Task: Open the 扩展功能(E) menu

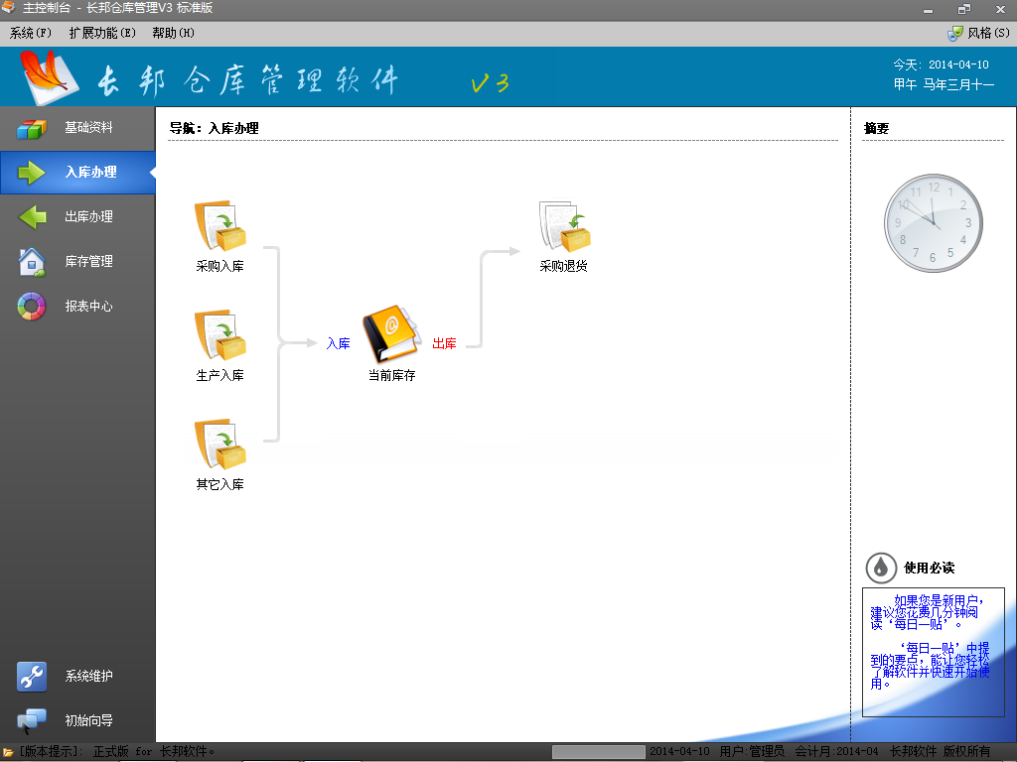Action: pyautogui.click(x=102, y=33)
